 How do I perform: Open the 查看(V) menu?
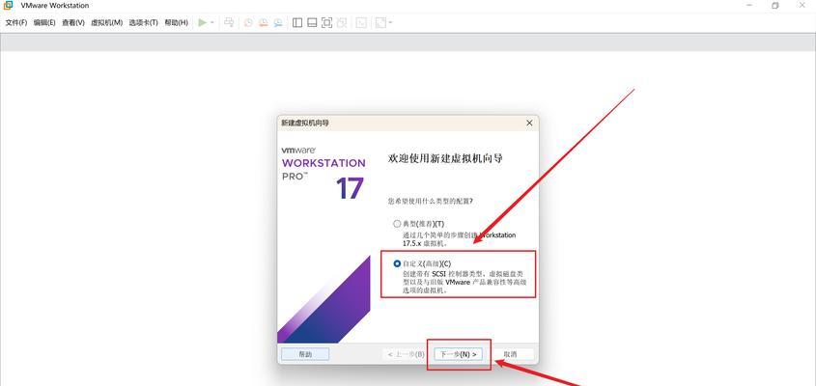pyautogui.click(x=72, y=23)
